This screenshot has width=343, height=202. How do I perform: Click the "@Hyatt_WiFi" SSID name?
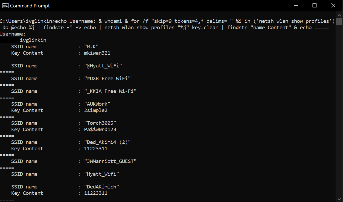pos(103,66)
